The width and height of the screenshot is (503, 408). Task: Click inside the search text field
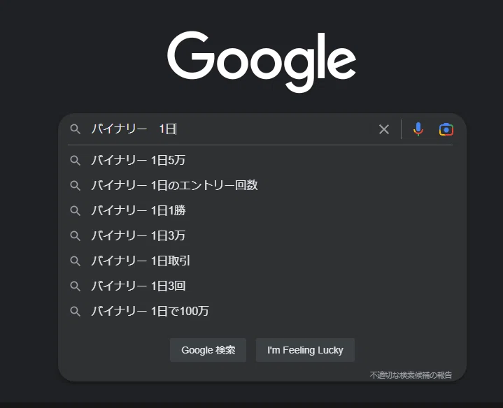tap(231, 129)
